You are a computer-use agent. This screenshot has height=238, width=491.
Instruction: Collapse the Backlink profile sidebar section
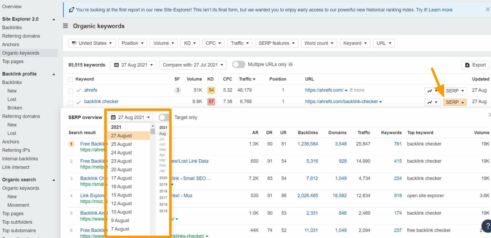(54, 74)
